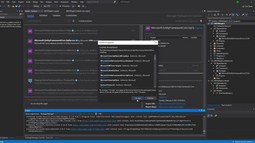Select ErrorViewModel.cs in Solution Explorer
This screenshot has height=143, width=255.
226,93
